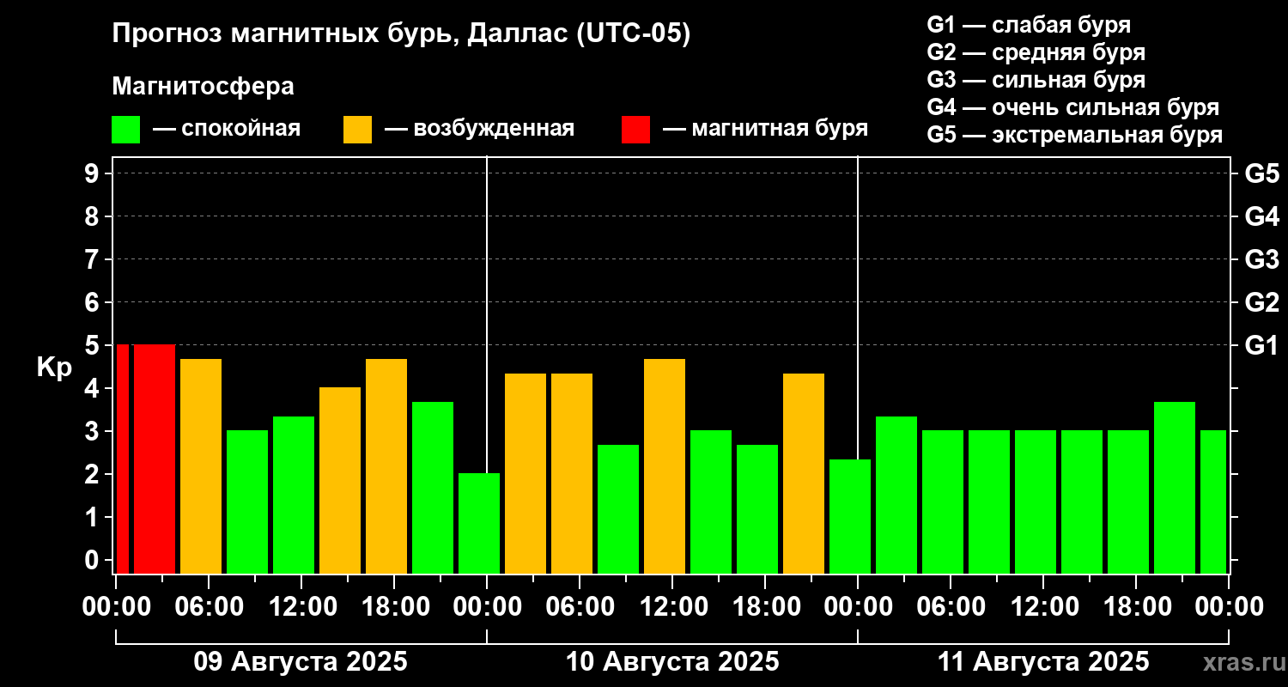Click 'G5 — экстремальная буря' legend line
This screenshot has height=687, width=1288.
pyautogui.click(x=1075, y=136)
